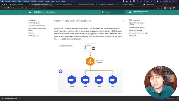
Task: Go back with the browser back arrow
Action: pos(2,8)
